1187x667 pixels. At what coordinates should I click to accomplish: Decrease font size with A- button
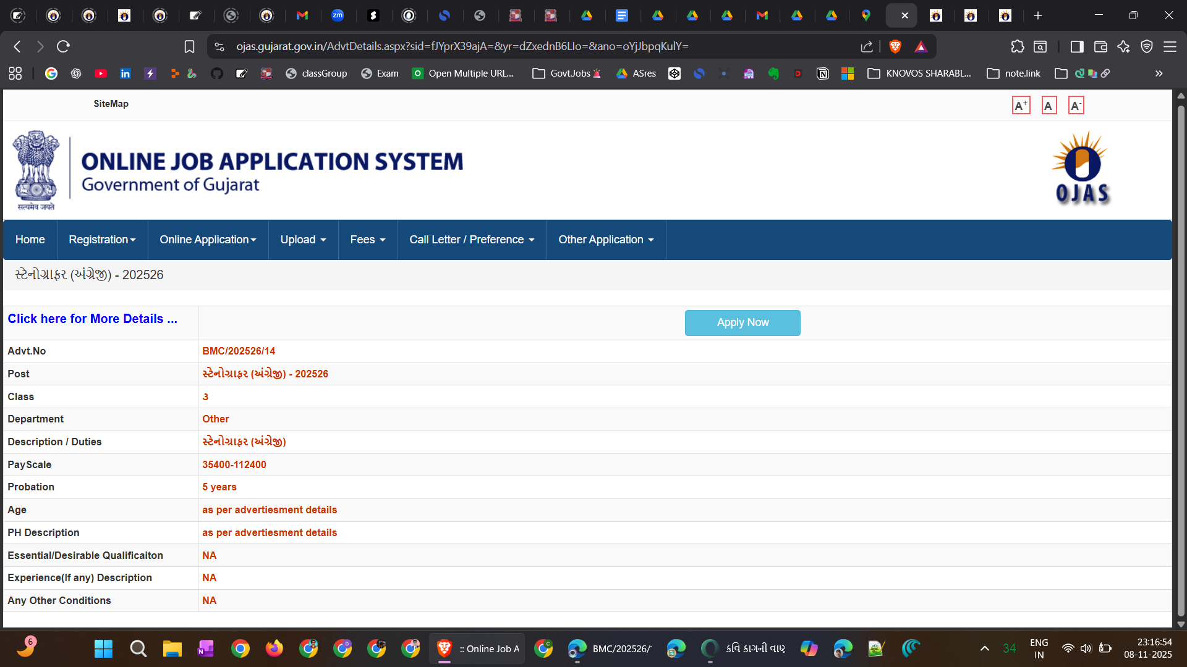click(1076, 106)
